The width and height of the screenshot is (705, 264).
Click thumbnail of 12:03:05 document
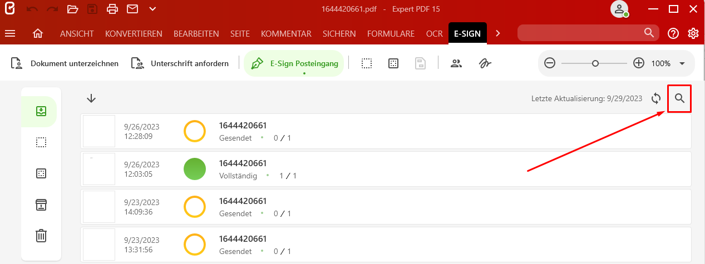[x=98, y=169]
